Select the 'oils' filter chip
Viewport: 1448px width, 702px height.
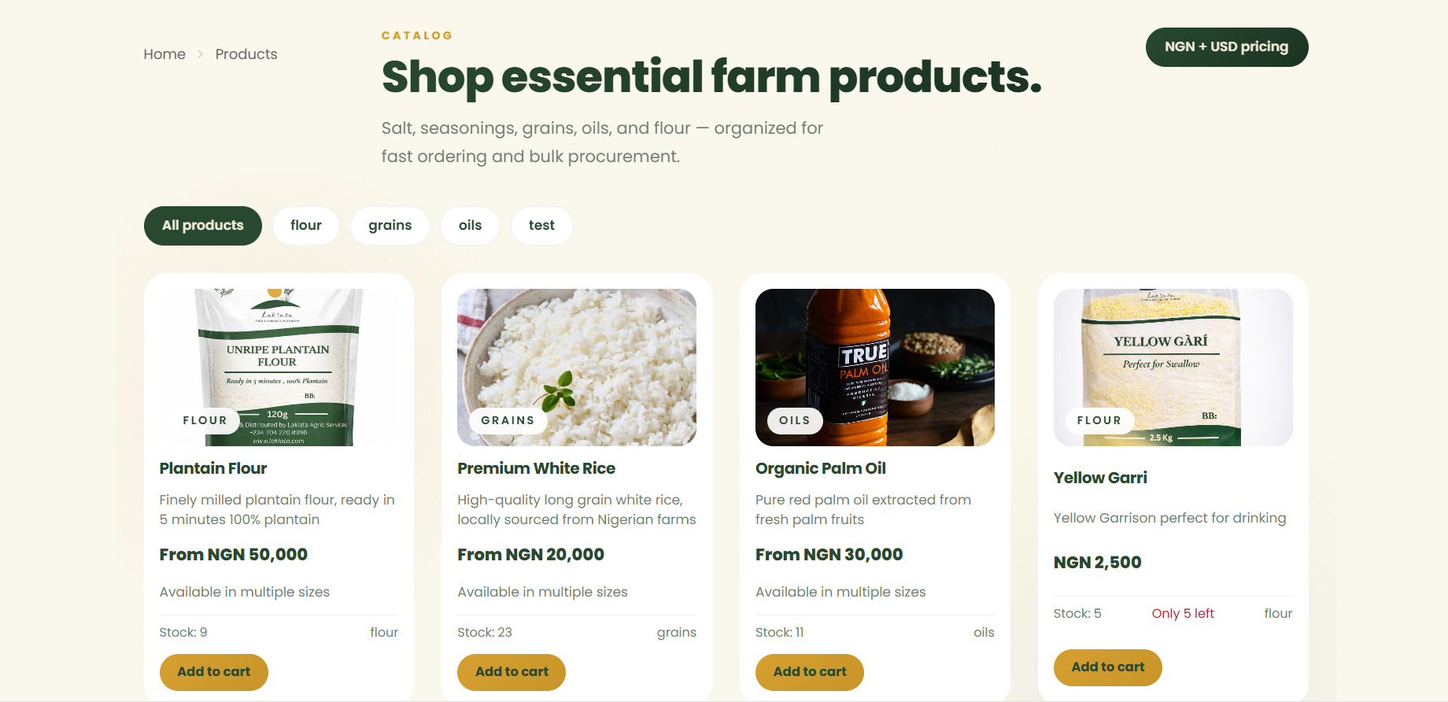point(470,225)
